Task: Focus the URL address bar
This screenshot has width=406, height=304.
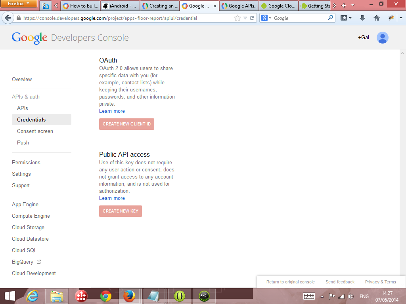Action: tap(127, 18)
